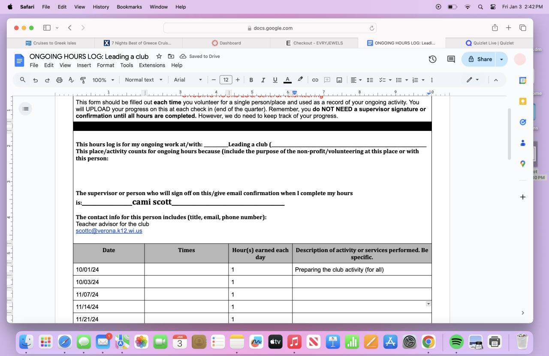Open Spotify from the Dock
The width and height of the screenshot is (549, 356).
(x=456, y=341)
